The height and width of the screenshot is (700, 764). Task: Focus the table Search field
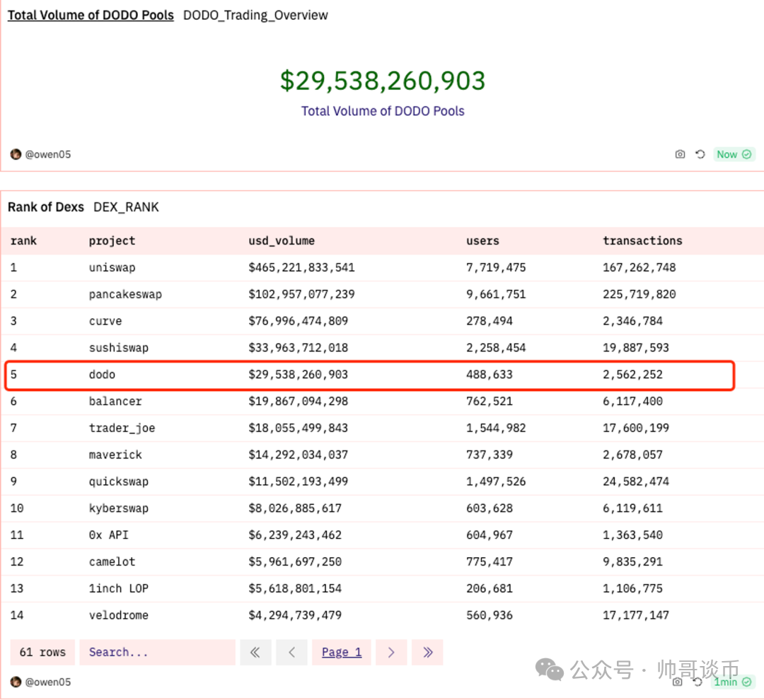pyautogui.click(x=157, y=652)
